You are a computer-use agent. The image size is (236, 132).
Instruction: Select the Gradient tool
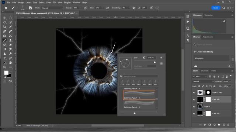tap(4, 49)
